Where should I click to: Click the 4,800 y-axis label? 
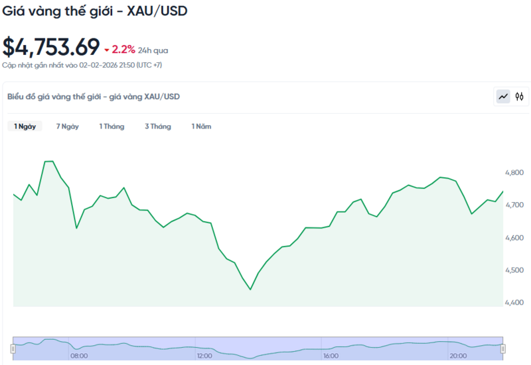[x=514, y=172]
